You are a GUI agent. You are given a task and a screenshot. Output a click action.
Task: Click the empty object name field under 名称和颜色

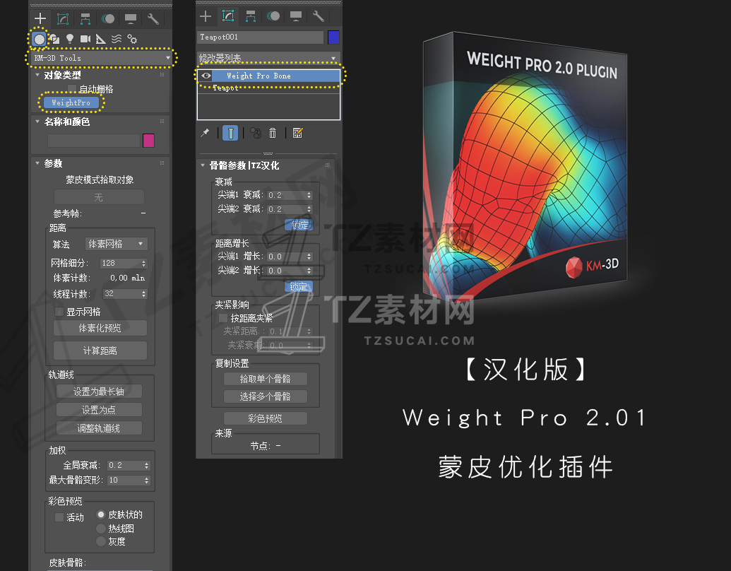(x=94, y=141)
